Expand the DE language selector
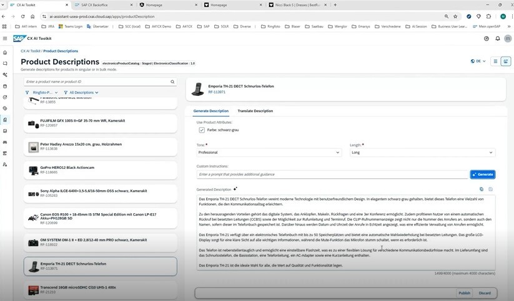The width and height of the screenshot is (514, 301). coord(478,61)
